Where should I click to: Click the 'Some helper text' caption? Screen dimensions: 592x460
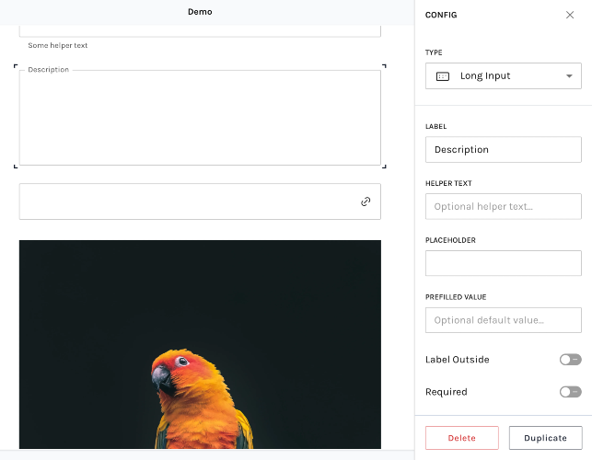pyautogui.click(x=58, y=45)
